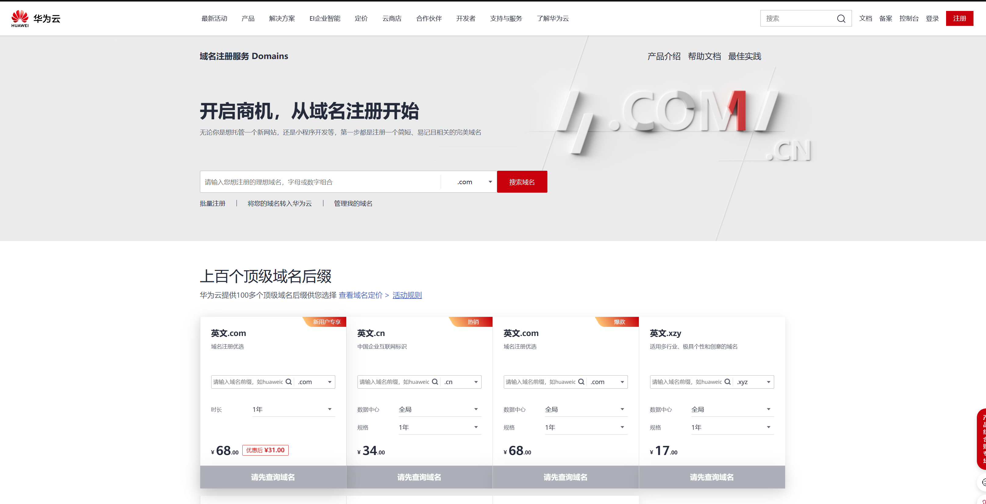Click the Huawei Cloud logo

tap(36, 18)
